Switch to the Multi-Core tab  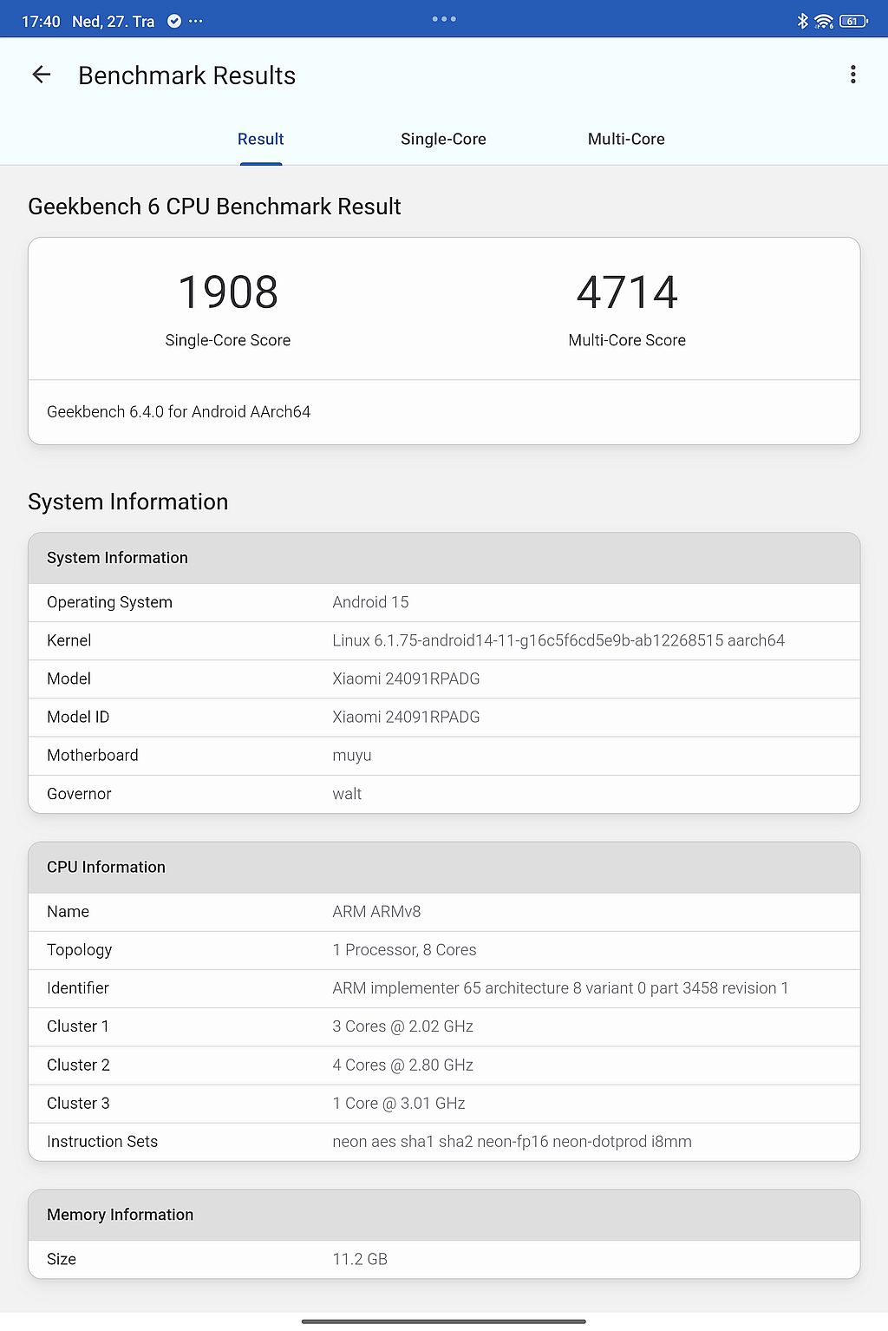coord(626,139)
